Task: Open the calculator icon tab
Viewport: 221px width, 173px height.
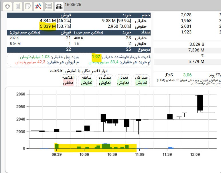Action: 18,5
